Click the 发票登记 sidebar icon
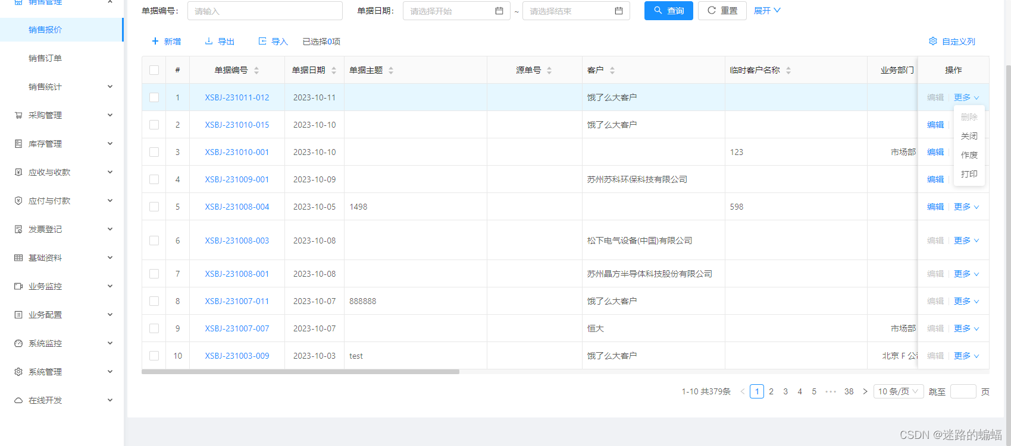1011x446 pixels. click(x=18, y=229)
